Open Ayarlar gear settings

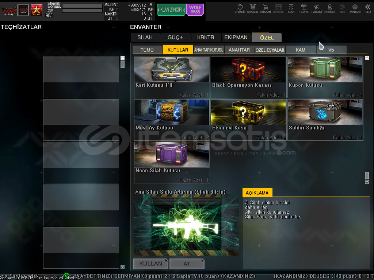pyautogui.click(x=355, y=8)
